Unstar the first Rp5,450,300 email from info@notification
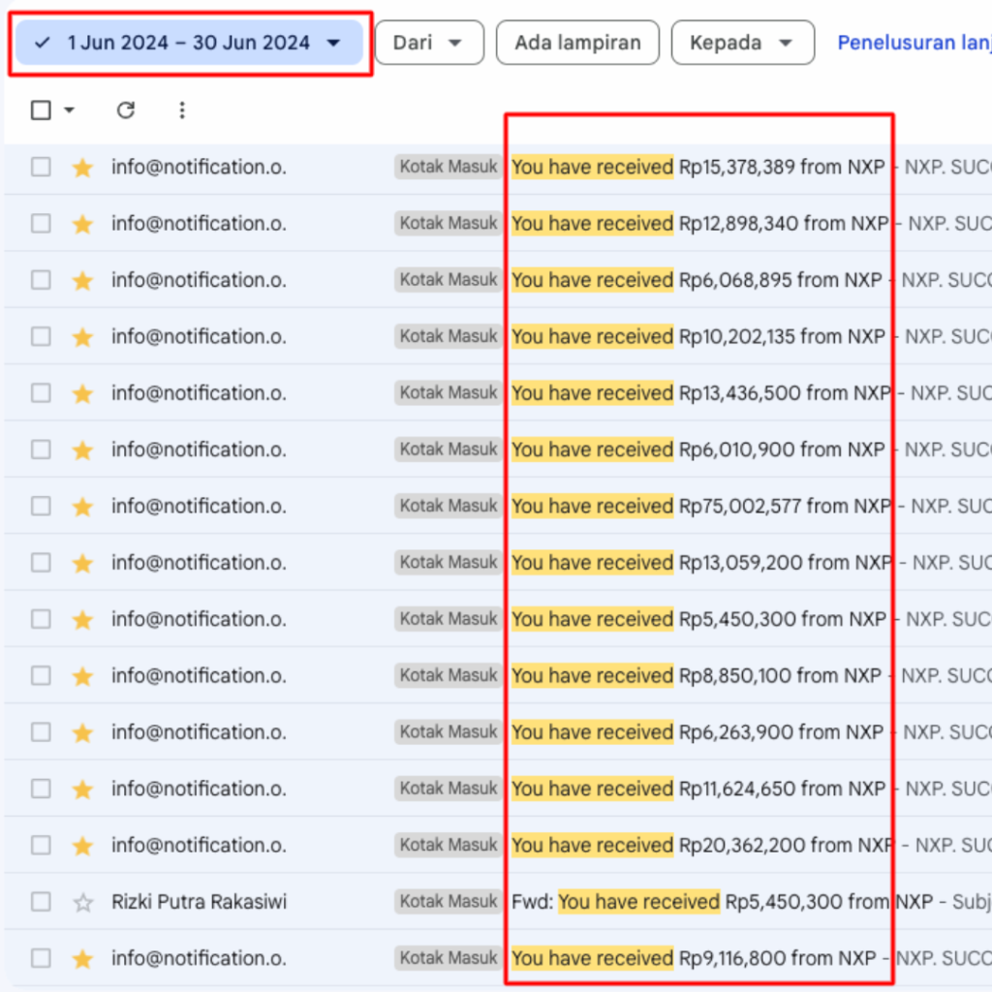 (83, 619)
